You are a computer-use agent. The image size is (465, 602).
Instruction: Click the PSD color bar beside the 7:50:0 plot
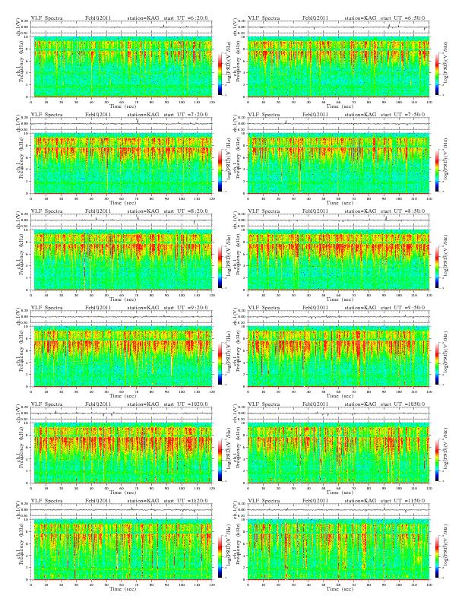pos(438,170)
